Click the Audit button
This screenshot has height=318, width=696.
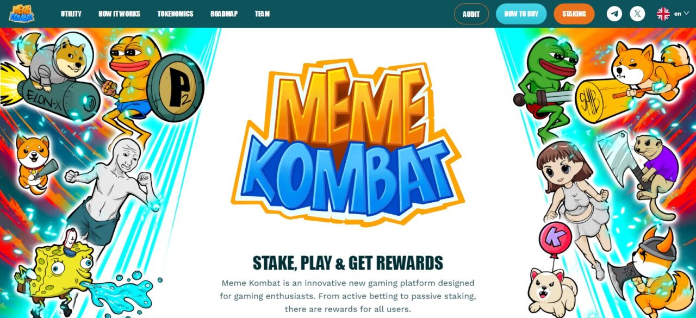[471, 14]
